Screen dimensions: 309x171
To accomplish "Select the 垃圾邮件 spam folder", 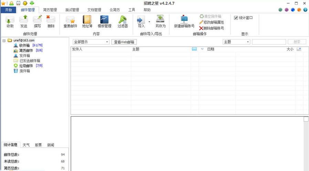I will tap(26, 66).
